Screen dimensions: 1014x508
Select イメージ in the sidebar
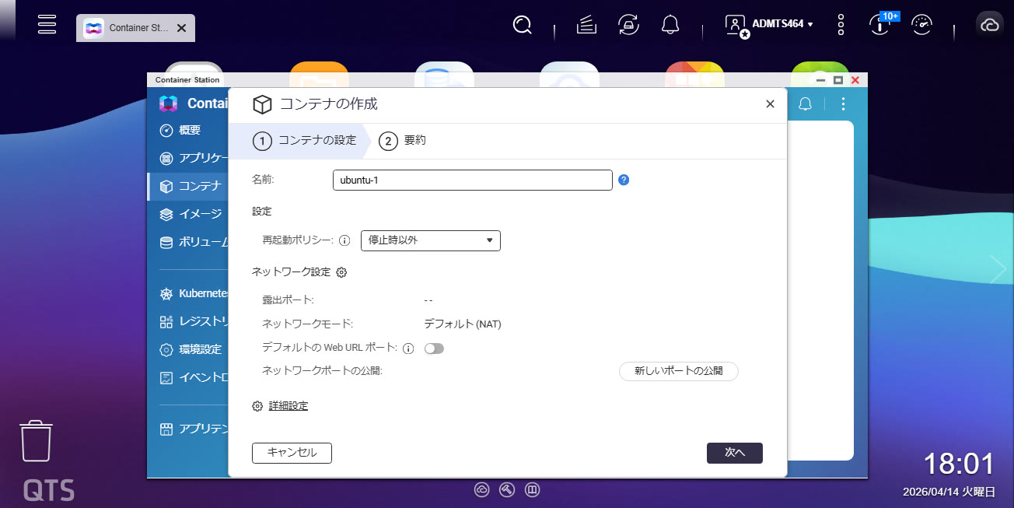point(200,214)
